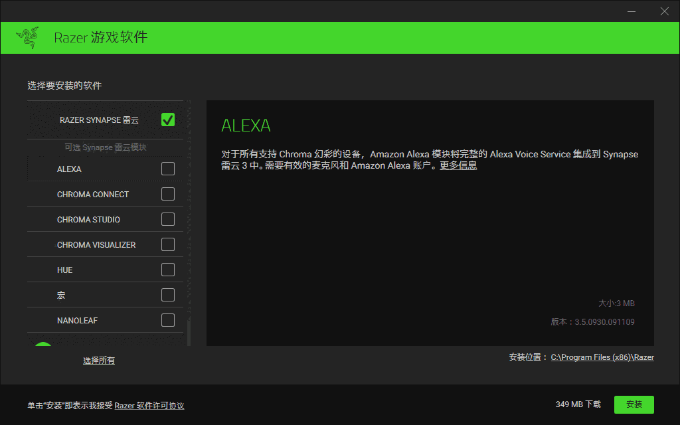Check the 宏 (macro) module checkbox

pos(168,295)
